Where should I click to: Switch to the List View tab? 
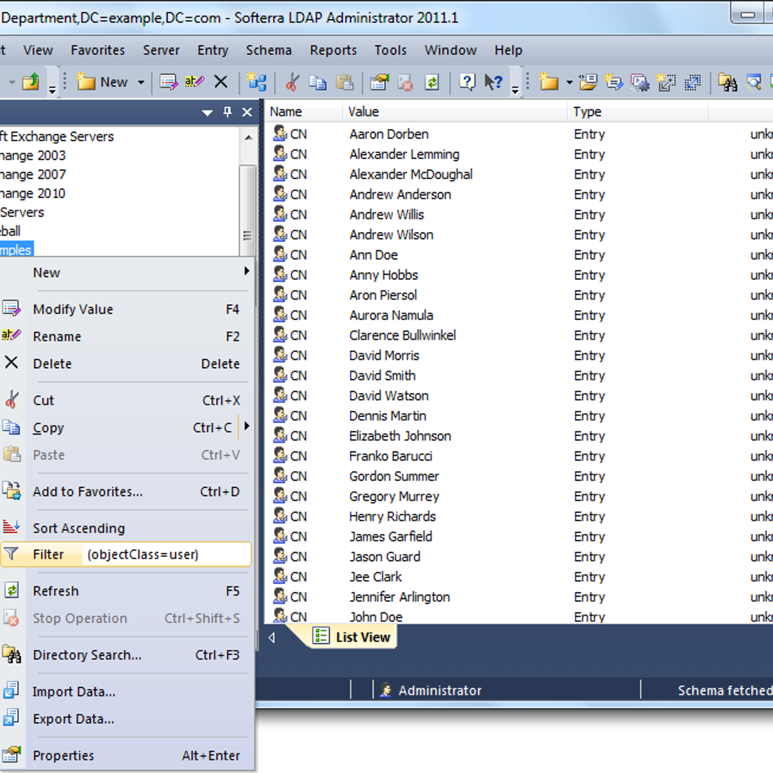[x=352, y=637]
